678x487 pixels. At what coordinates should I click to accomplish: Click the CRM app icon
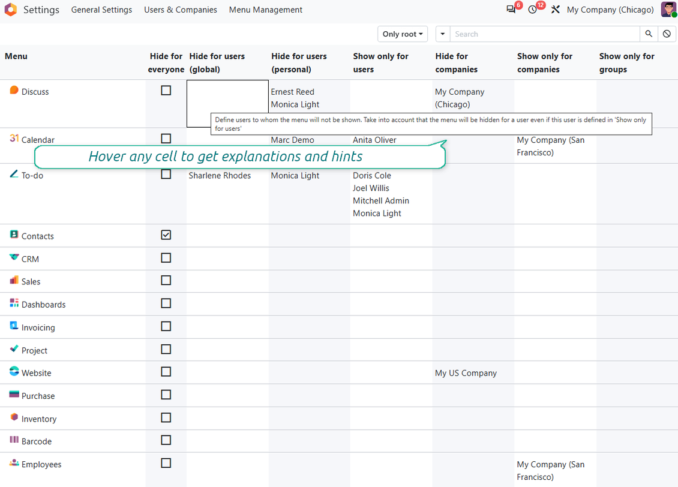[14, 257]
